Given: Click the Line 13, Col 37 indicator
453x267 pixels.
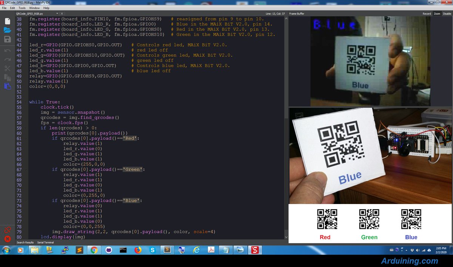Looking at the screenshot, I should [275, 14].
